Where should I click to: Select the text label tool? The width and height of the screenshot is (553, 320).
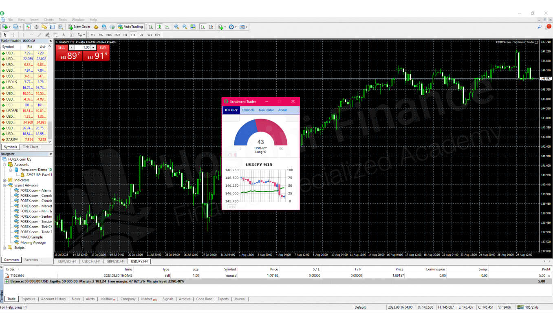(72, 35)
